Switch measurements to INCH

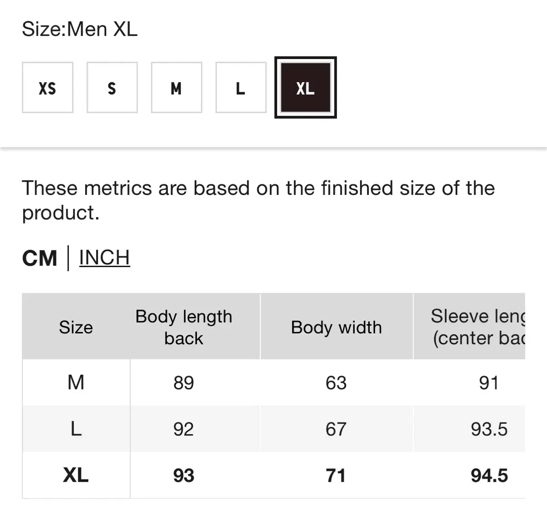click(104, 258)
